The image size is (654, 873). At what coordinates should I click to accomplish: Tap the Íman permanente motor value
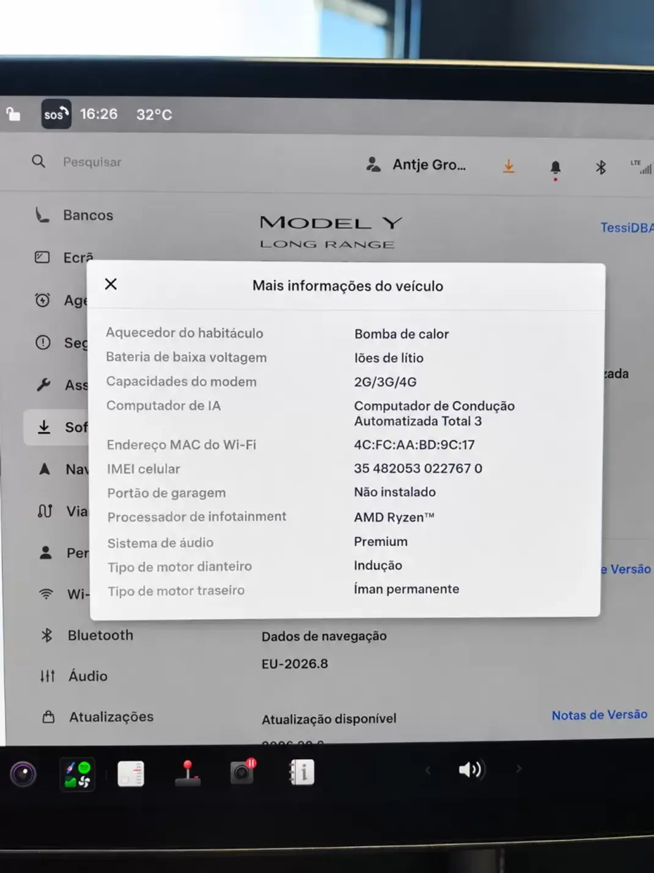coord(406,589)
